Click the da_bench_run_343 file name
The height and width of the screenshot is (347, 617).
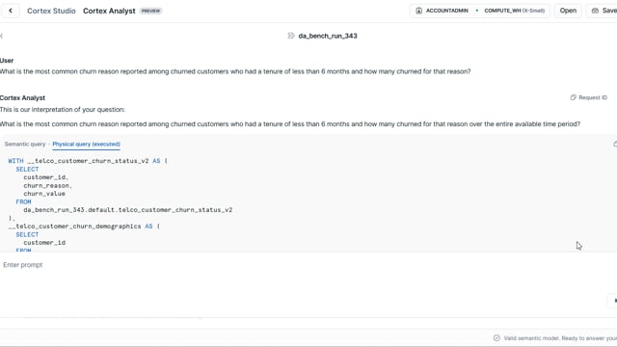[328, 36]
